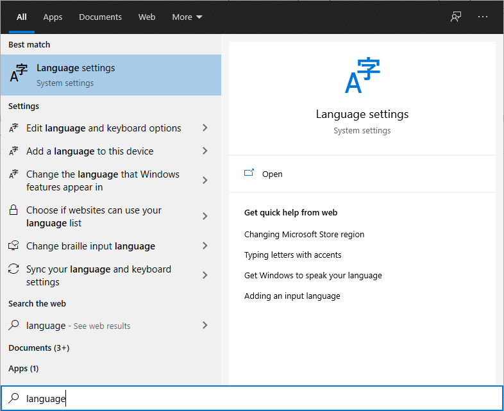
Task: Select Add a language to this device result
Action: 110,151
